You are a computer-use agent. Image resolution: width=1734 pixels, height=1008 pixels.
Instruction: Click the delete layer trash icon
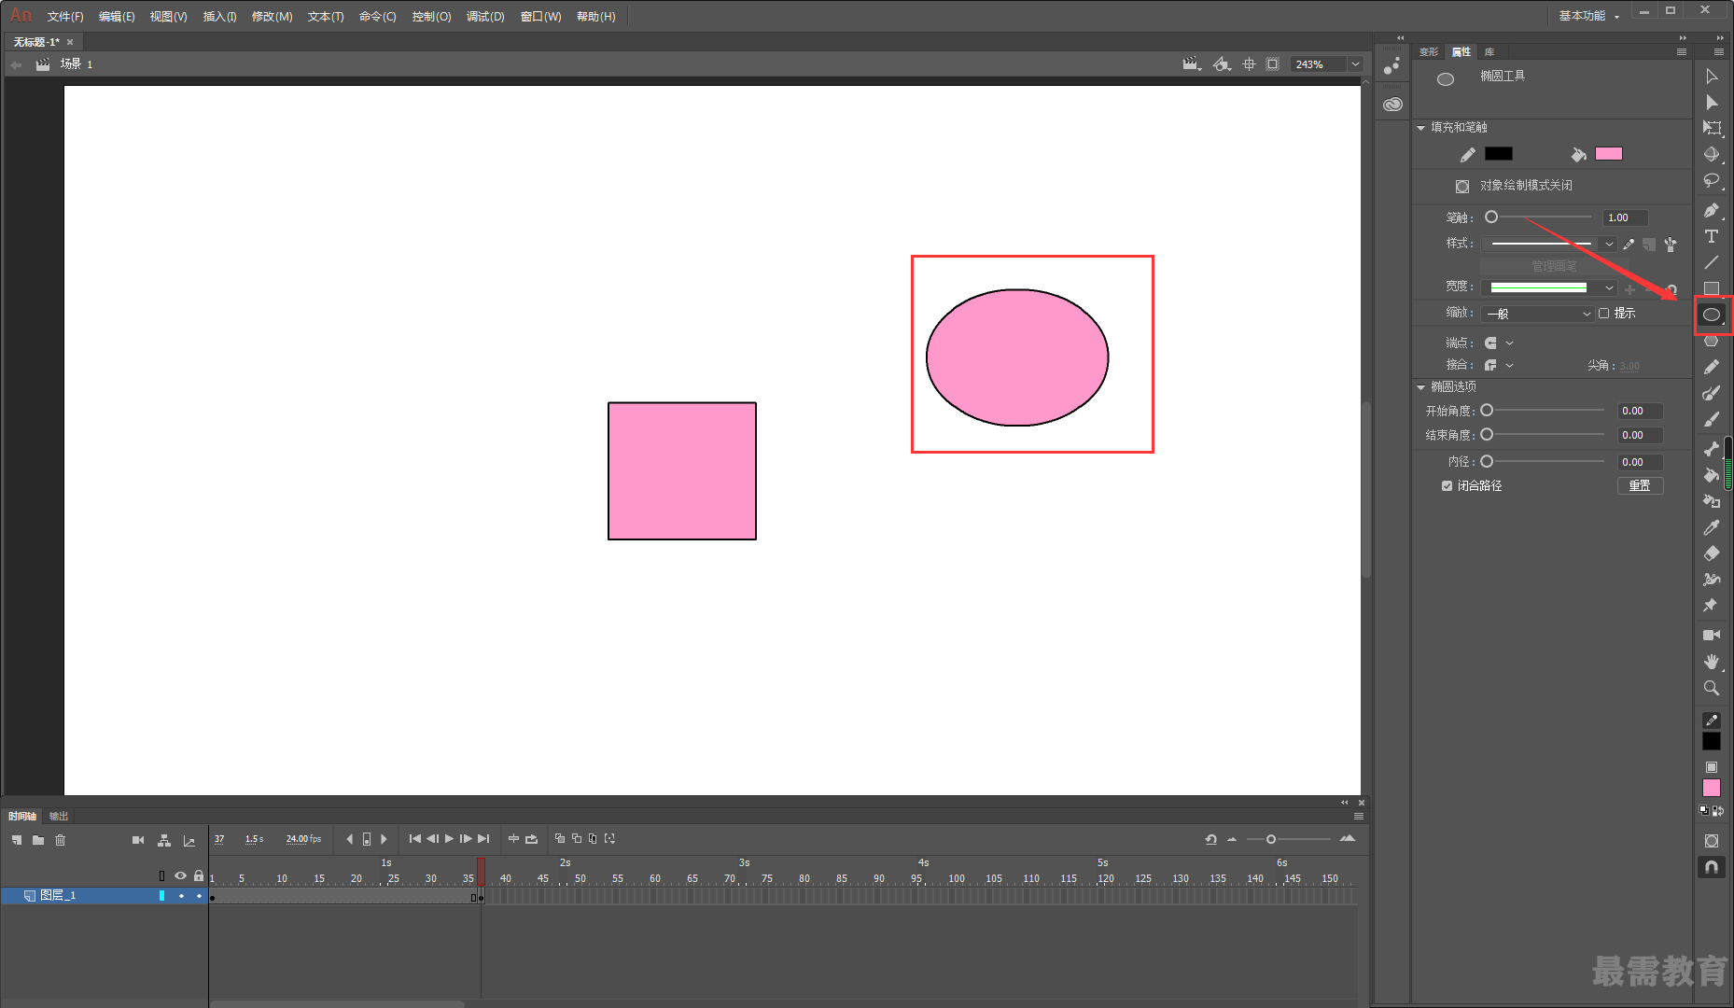pyautogui.click(x=61, y=840)
